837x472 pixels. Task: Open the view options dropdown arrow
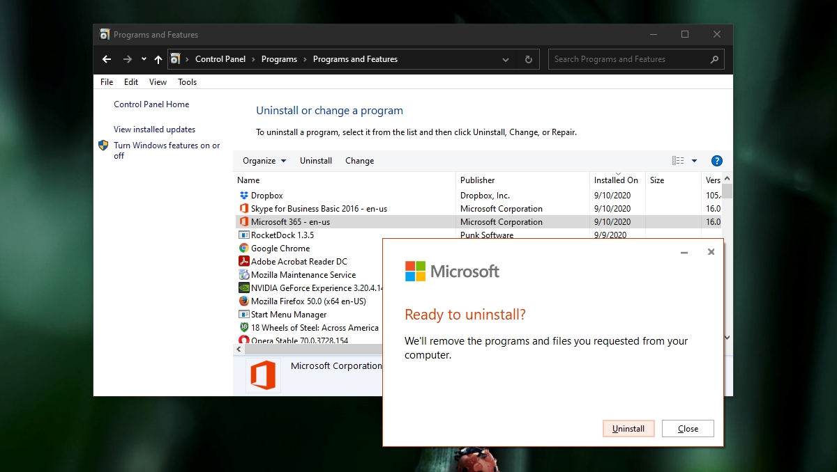click(694, 161)
